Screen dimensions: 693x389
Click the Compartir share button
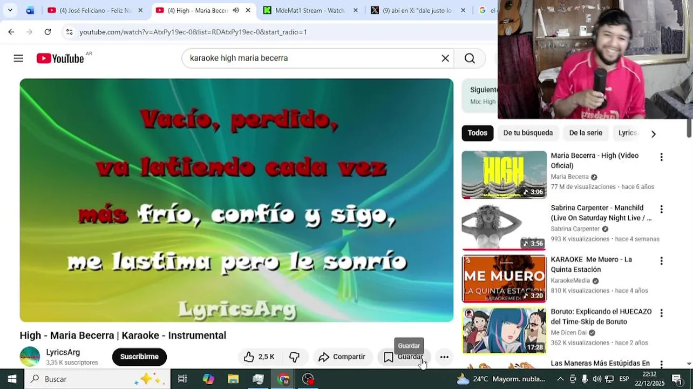[342, 357]
